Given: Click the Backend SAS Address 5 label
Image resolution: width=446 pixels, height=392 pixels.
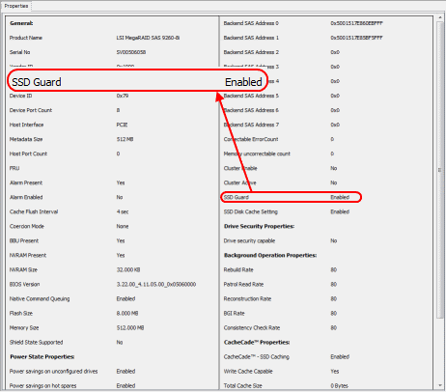Looking at the screenshot, I should click(x=251, y=96).
